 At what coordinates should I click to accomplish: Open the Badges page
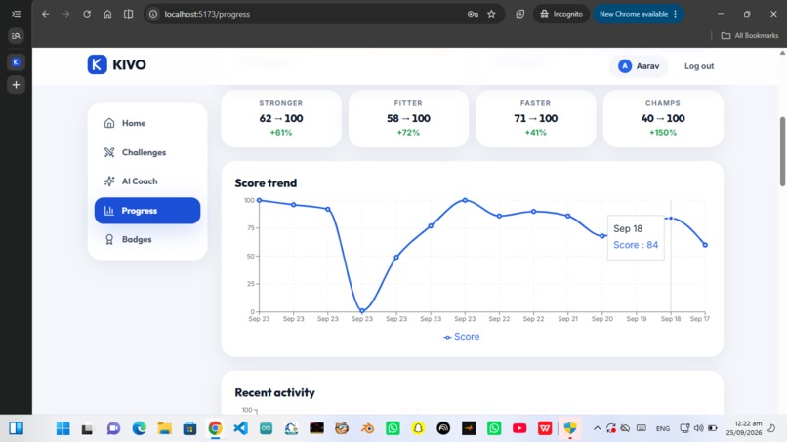pos(147,239)
